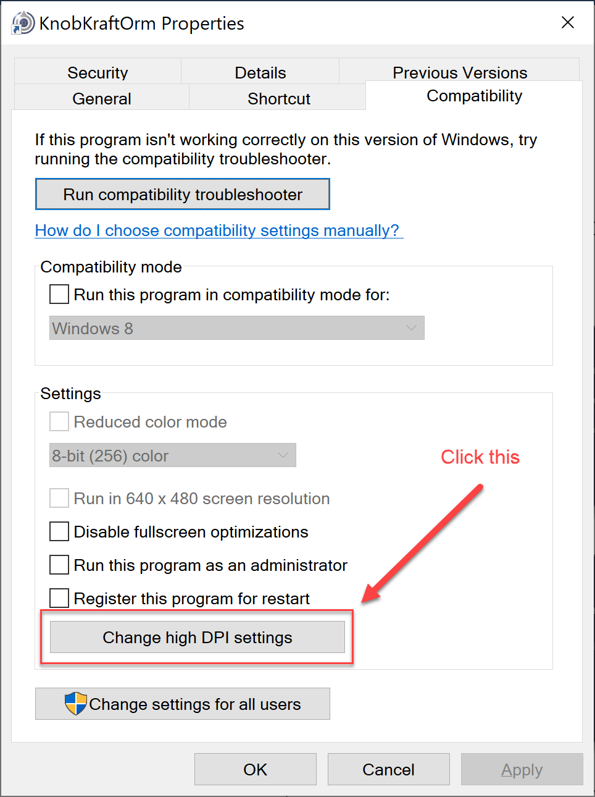Close the Properties dialog window

coord(568,23)
